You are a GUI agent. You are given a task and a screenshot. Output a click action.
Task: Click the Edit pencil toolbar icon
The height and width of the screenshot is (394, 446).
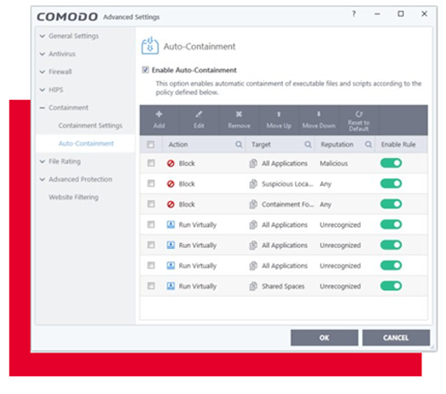coord(199,114)
